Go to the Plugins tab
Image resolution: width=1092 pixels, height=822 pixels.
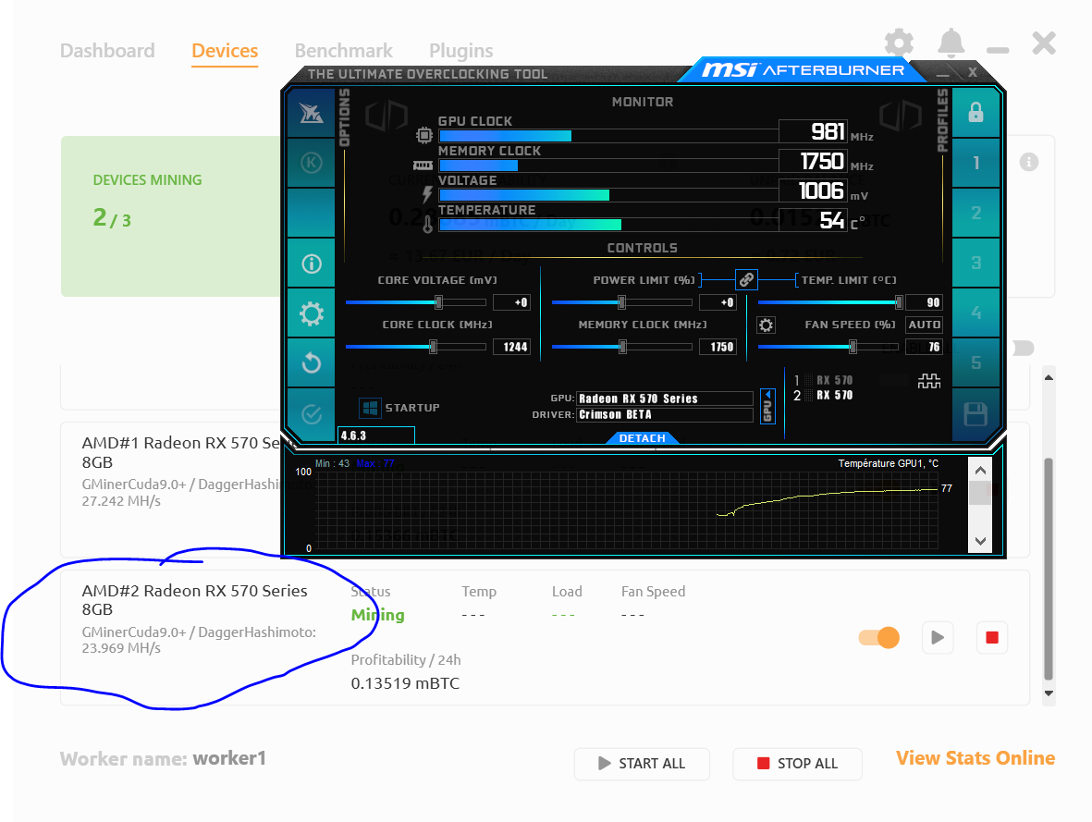tap(461, 51)
